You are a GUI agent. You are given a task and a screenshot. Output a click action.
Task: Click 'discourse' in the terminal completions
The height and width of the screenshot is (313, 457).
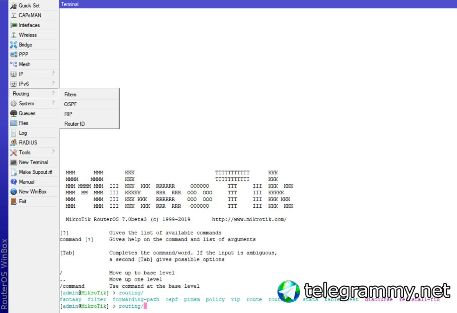pos(379,300)
